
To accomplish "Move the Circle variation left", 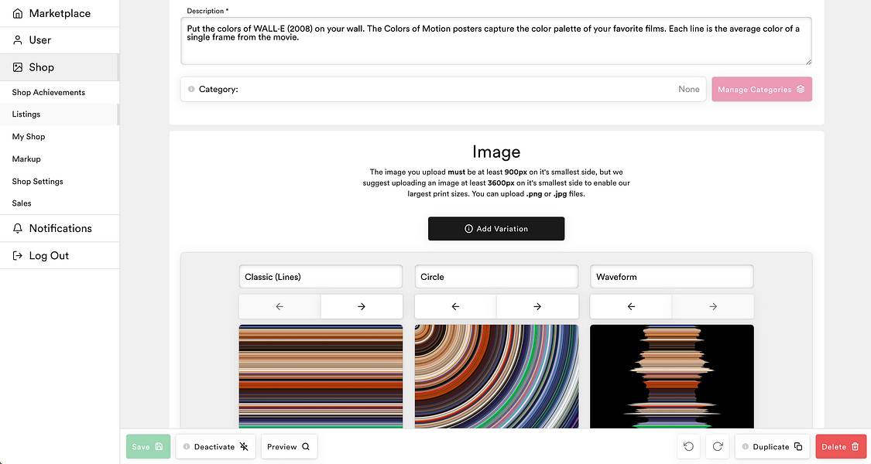I will click(x=455, y=306).
